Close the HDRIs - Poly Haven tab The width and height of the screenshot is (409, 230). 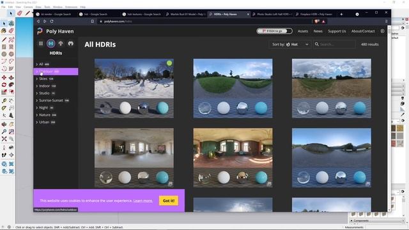pos(248,14)
